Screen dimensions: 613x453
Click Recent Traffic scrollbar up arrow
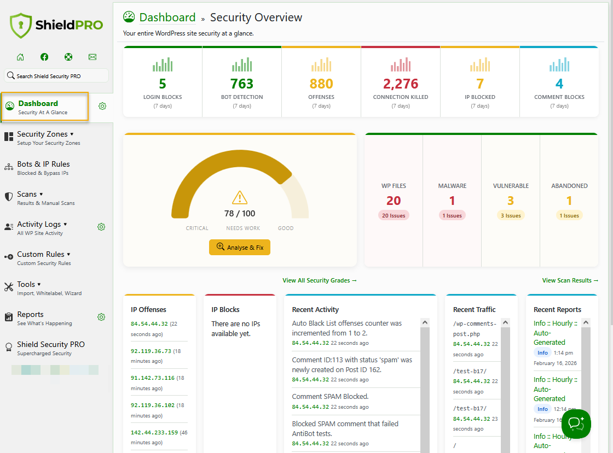pos(506,323)
